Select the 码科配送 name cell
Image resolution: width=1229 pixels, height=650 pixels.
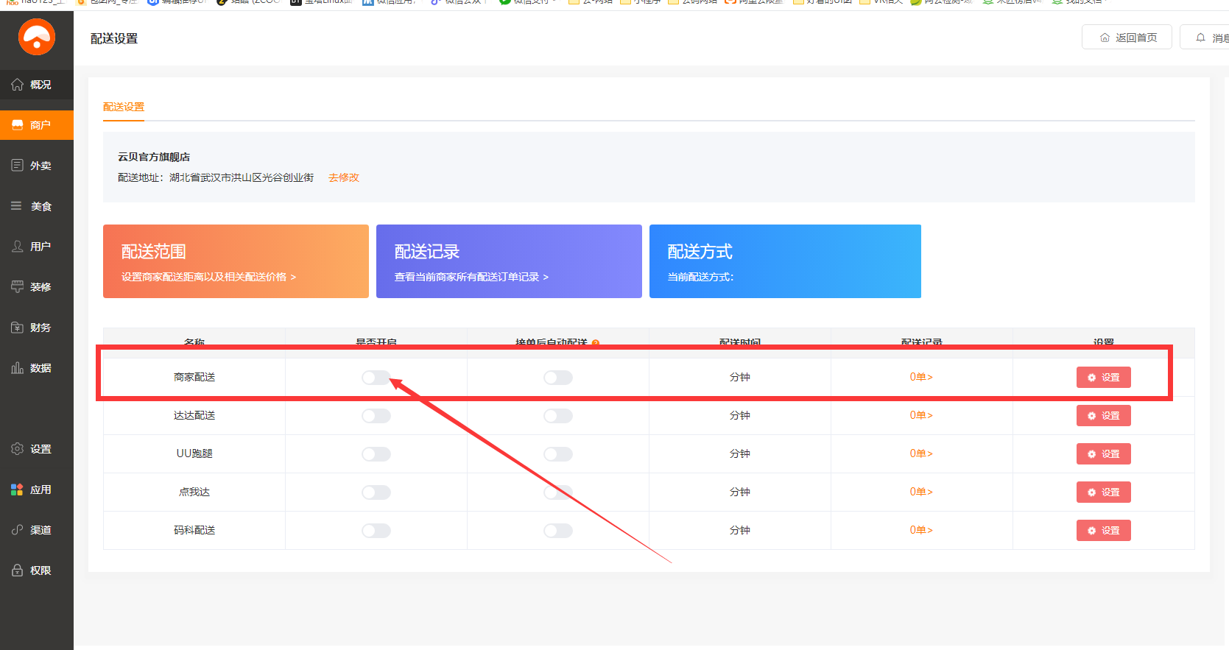point(194,530)
